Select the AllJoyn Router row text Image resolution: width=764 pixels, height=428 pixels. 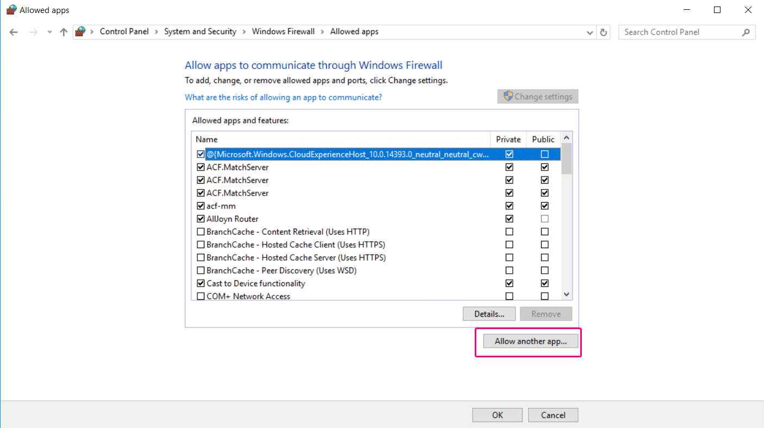click(x=232, y=219)
